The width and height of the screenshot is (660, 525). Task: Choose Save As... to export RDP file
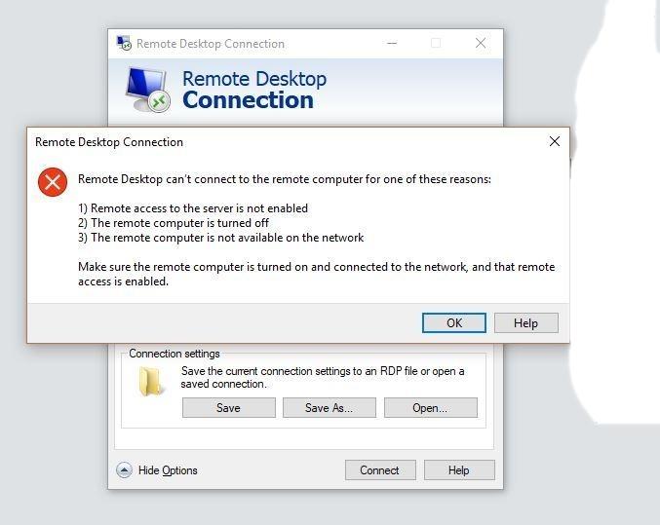329,408
